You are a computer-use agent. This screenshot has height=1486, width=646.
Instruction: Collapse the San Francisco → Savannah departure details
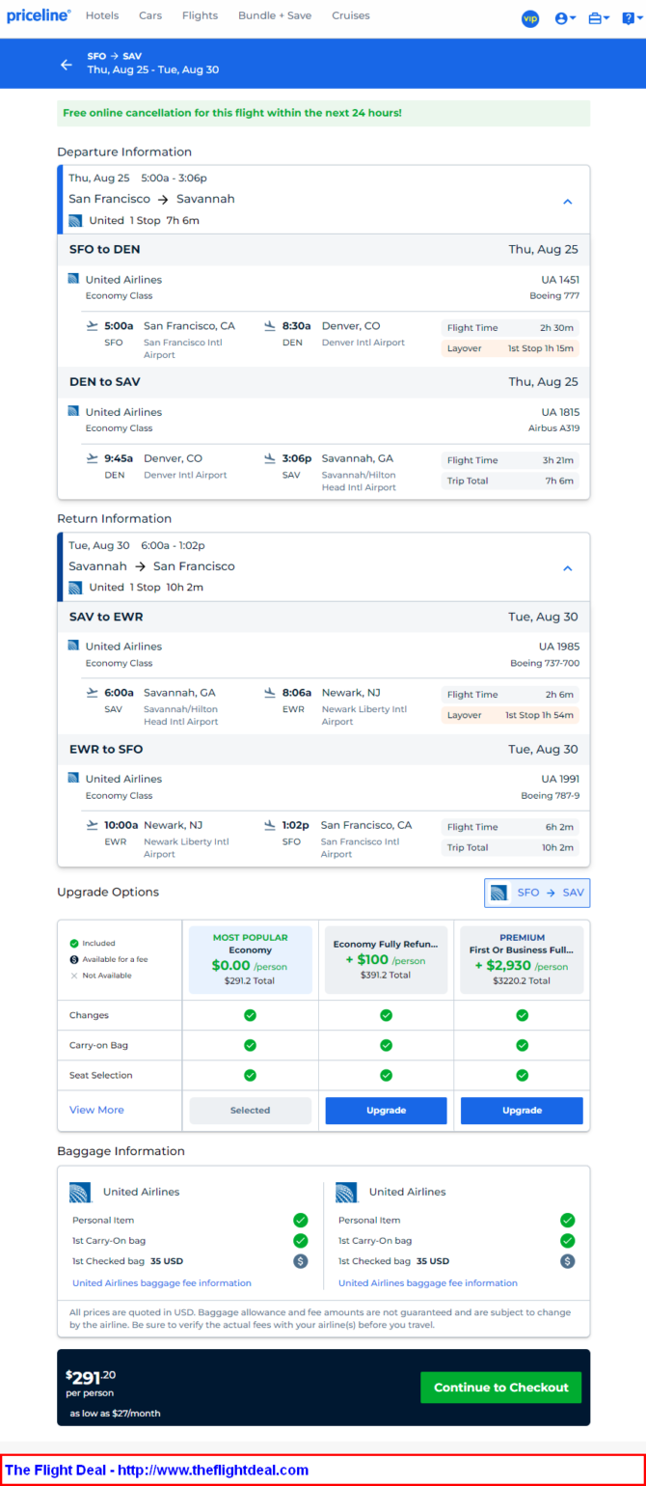[x=568, y=202]
